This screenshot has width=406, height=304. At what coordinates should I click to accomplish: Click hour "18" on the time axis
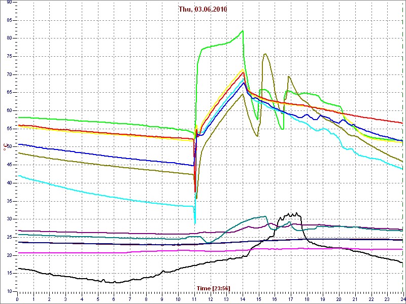[307, 299]
